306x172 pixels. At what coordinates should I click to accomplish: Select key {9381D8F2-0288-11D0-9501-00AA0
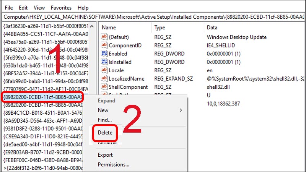tap(43, 129)
